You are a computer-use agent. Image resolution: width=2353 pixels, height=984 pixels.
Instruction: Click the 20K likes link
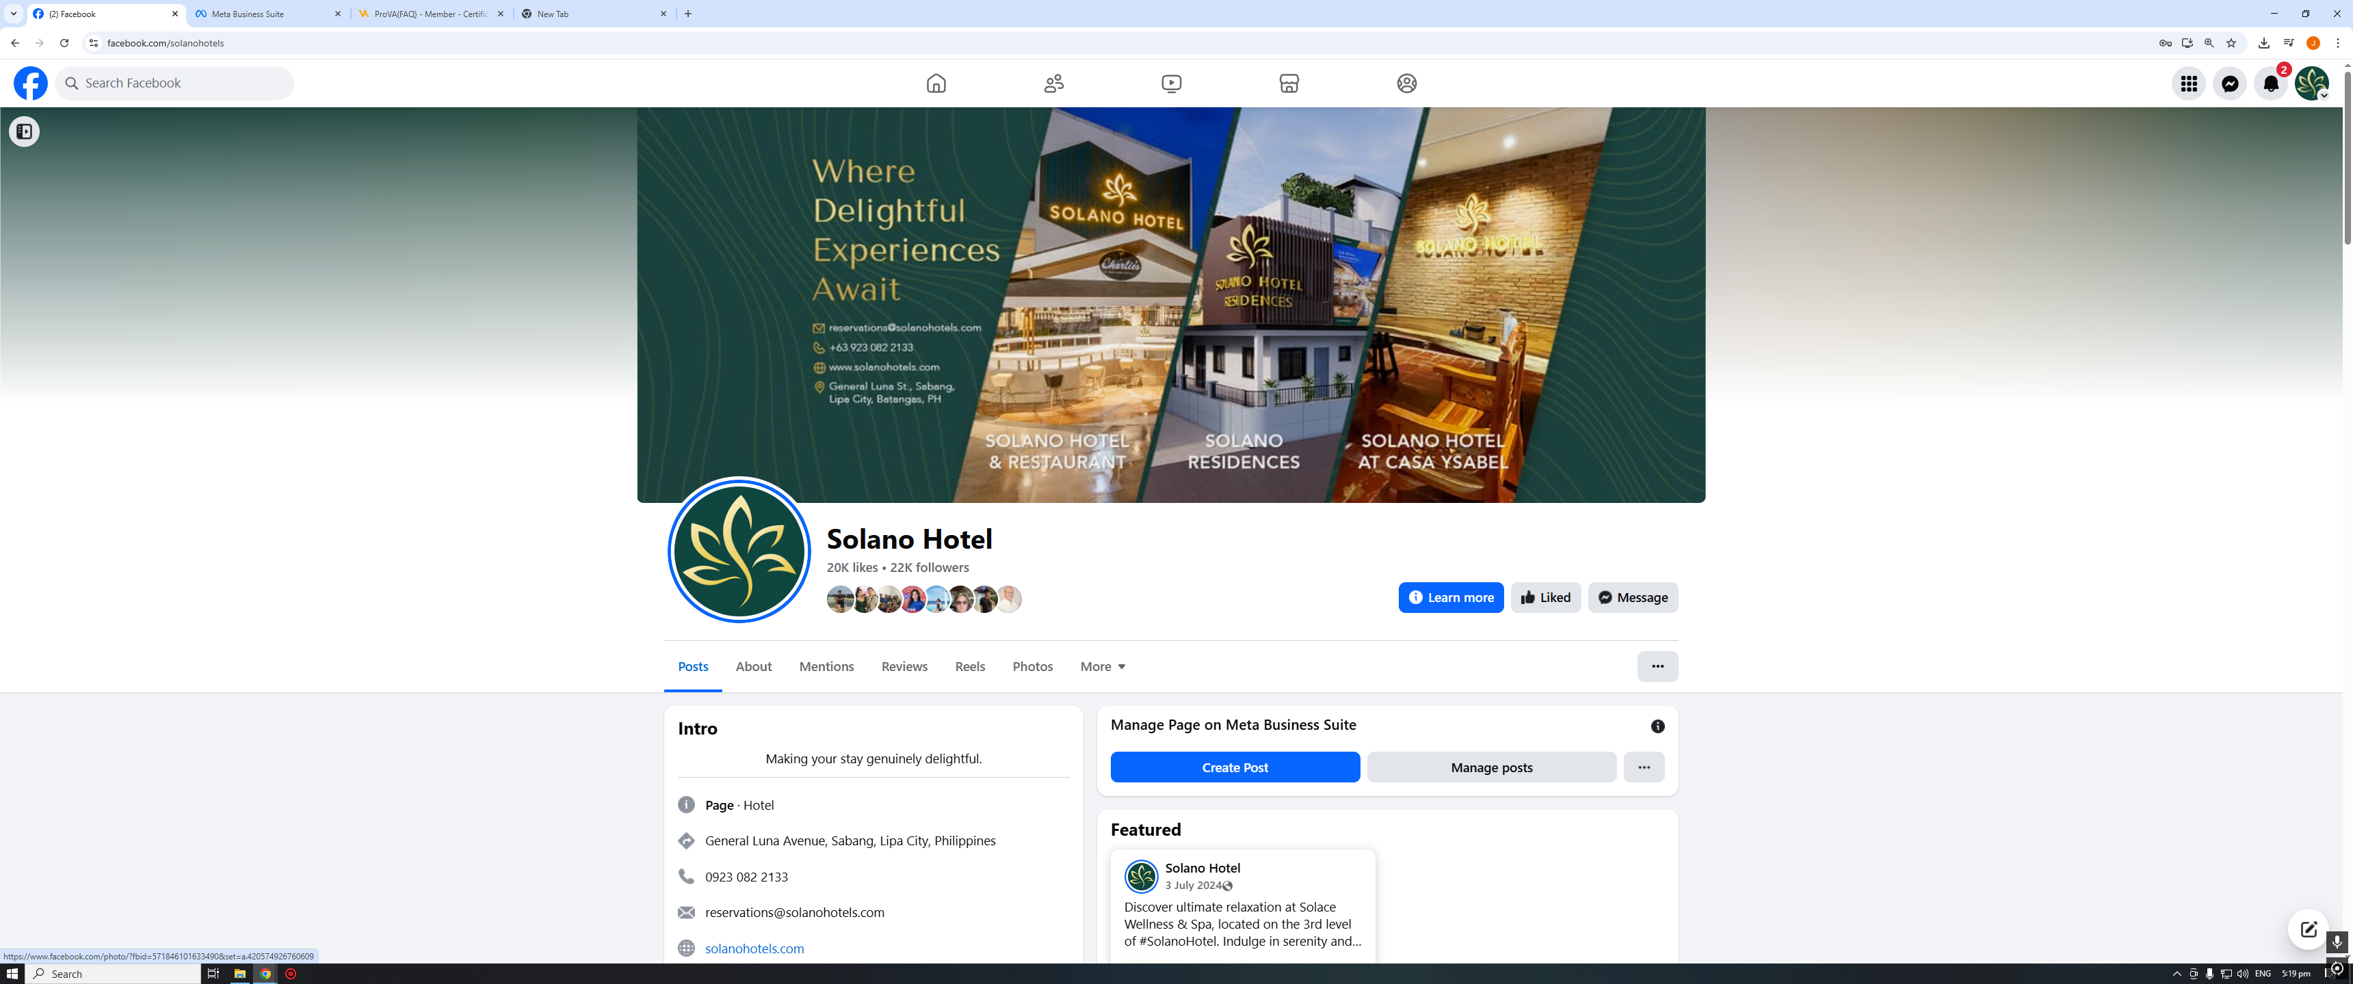(852, 568)
